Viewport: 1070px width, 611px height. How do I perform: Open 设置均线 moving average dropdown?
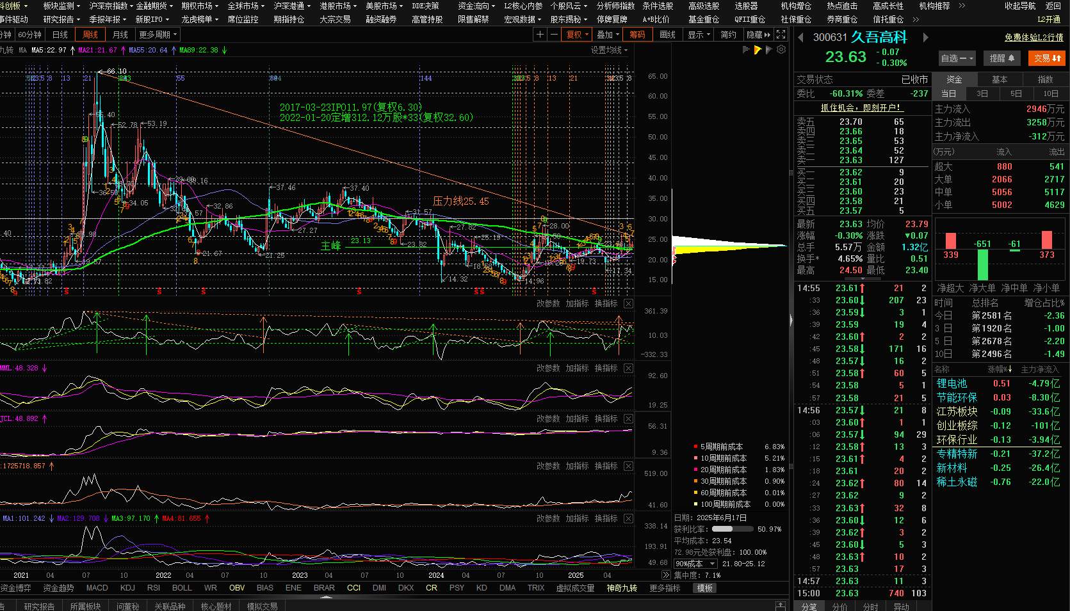609,50
